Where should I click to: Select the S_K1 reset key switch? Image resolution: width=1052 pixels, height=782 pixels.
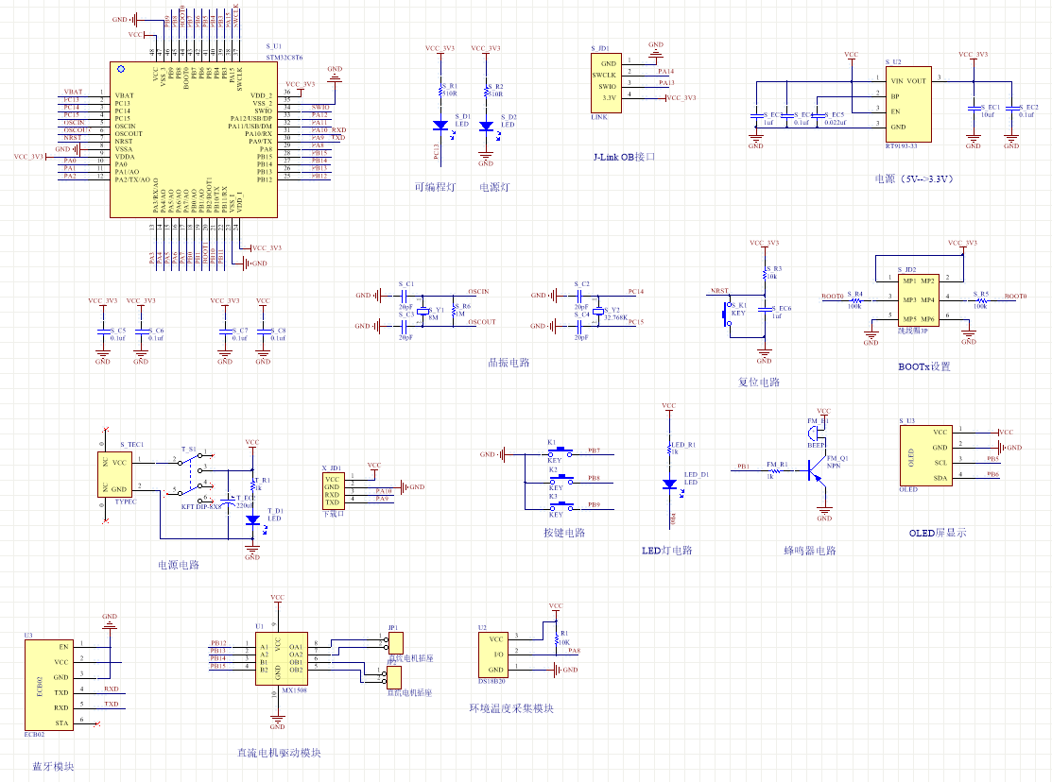728,313
